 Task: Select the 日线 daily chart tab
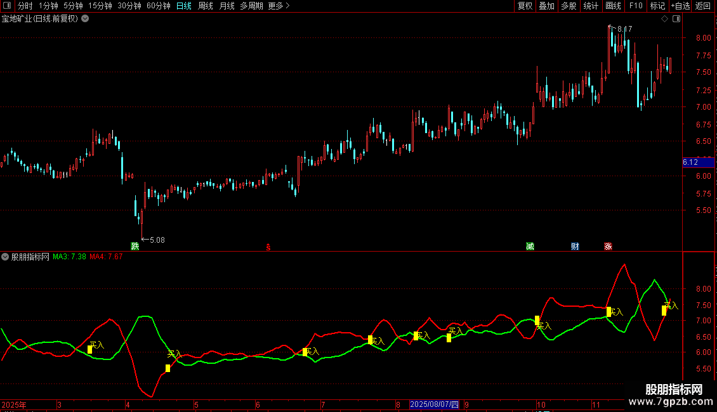184,6
